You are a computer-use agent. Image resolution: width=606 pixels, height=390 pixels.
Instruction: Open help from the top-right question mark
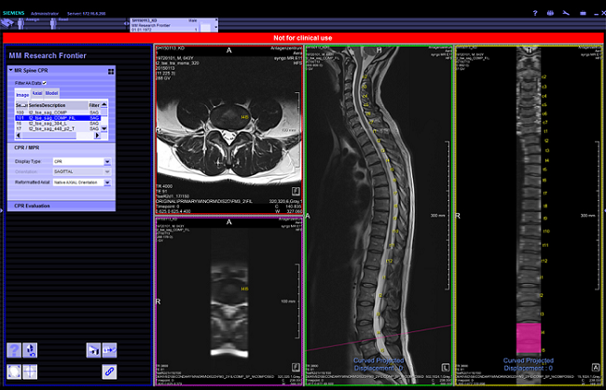coord(535,14)
